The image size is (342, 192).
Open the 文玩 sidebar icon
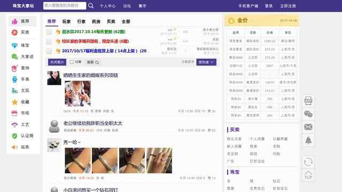click(x=14, y=91)
